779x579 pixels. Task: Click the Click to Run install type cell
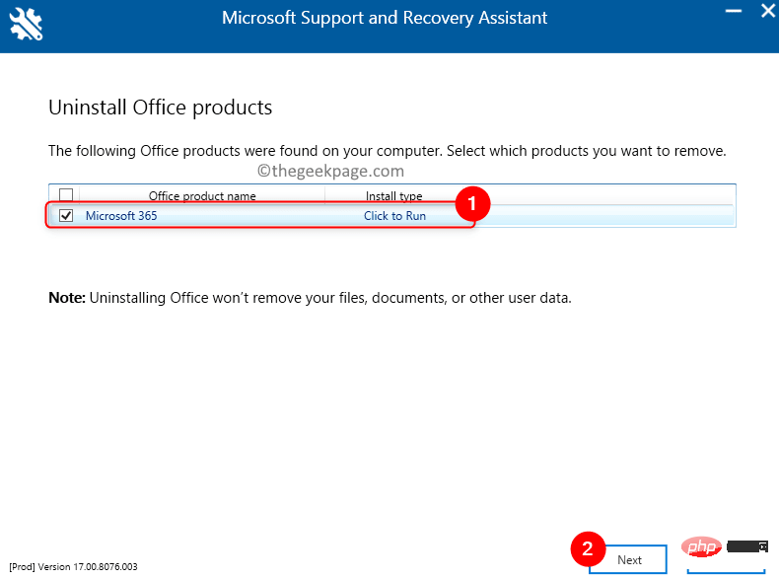[x=394, y=216]
